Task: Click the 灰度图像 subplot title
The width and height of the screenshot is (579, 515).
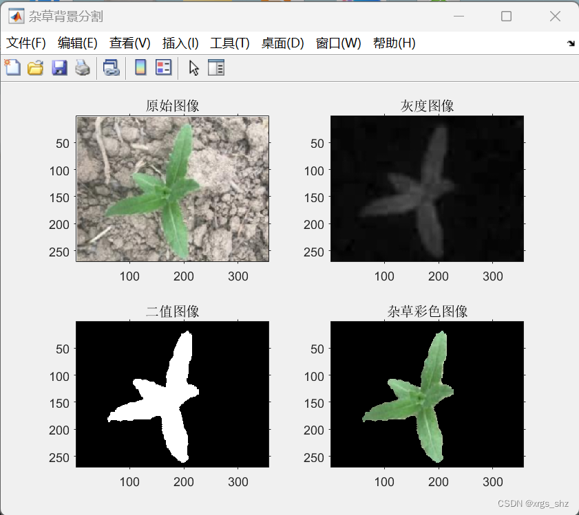Action: [428, 106]
